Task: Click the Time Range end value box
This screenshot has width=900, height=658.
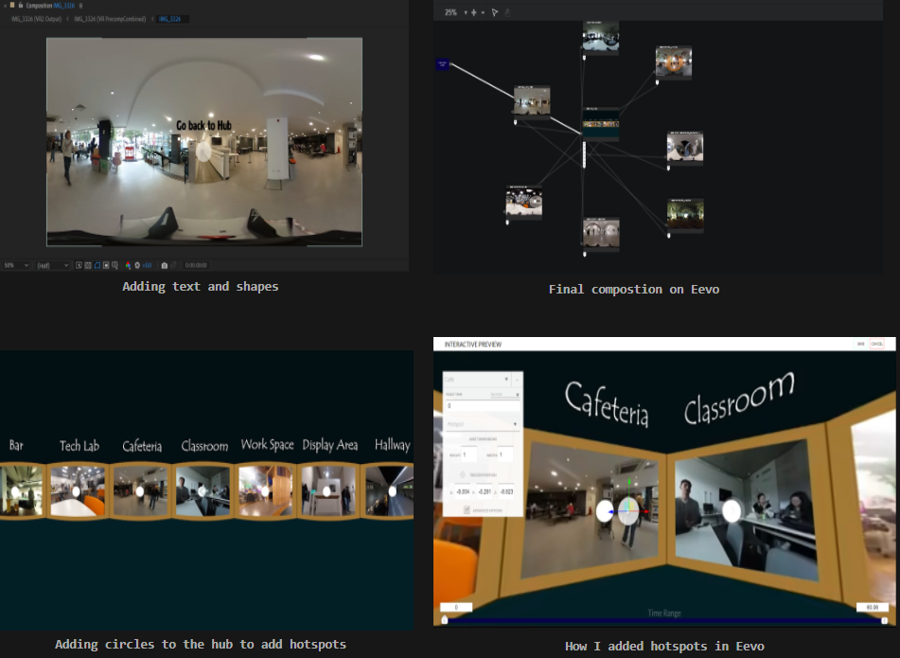Action: 872,607
